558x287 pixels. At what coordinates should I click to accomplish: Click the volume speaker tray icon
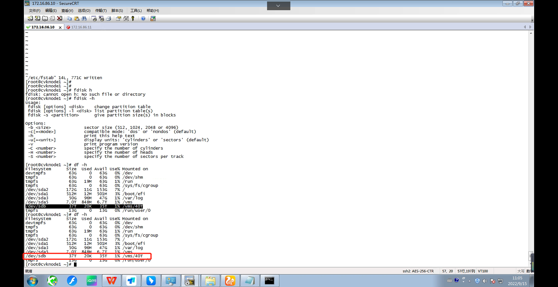485,281
